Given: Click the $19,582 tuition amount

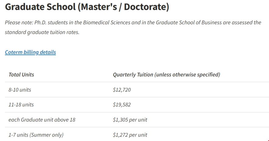Looking at the screenshot, I should 122,105.
